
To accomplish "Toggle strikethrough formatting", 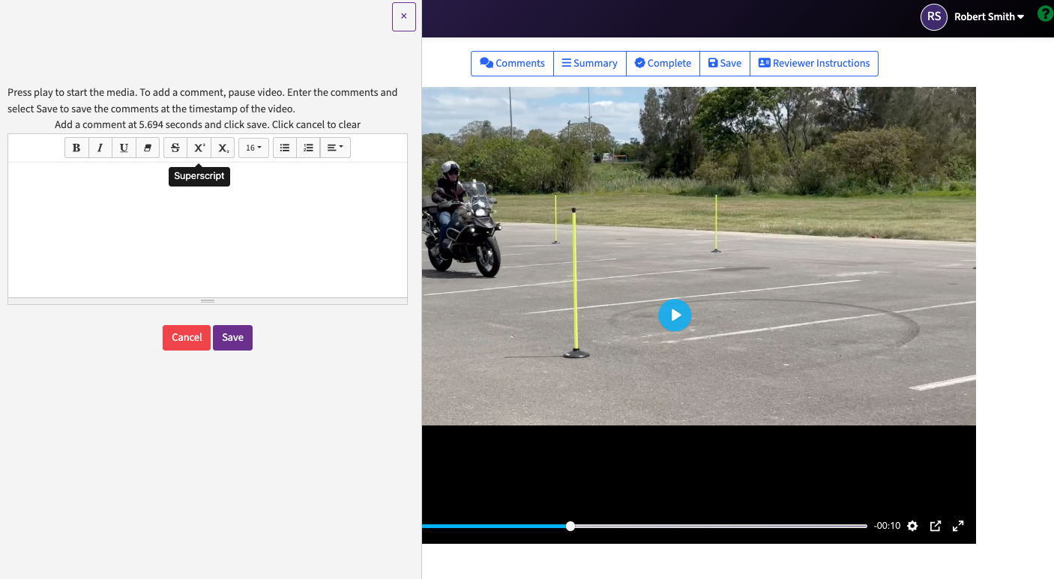I will [x=175, y=148].
